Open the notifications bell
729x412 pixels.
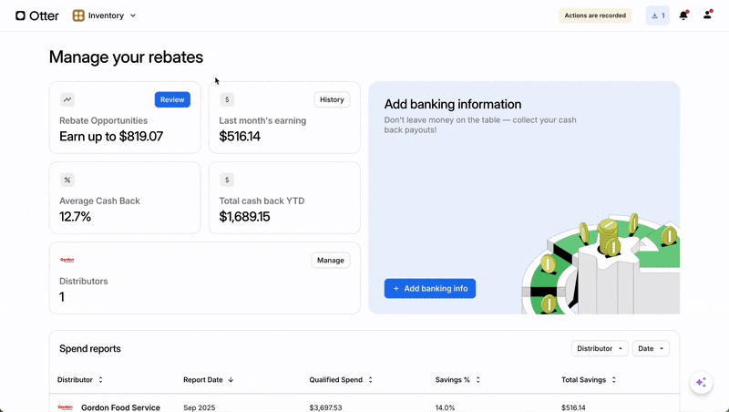click(x=683, y=15)
